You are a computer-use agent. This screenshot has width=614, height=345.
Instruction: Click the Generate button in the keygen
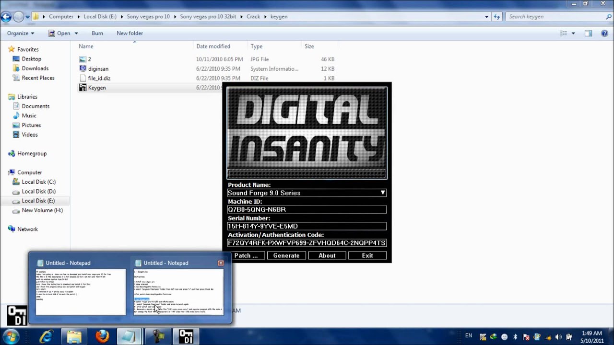(286, 256)
